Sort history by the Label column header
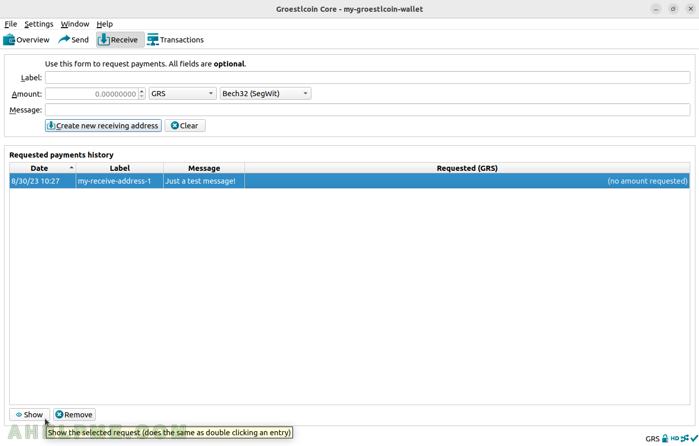Screen dimensions: 699x446 [x=120, y=168]
